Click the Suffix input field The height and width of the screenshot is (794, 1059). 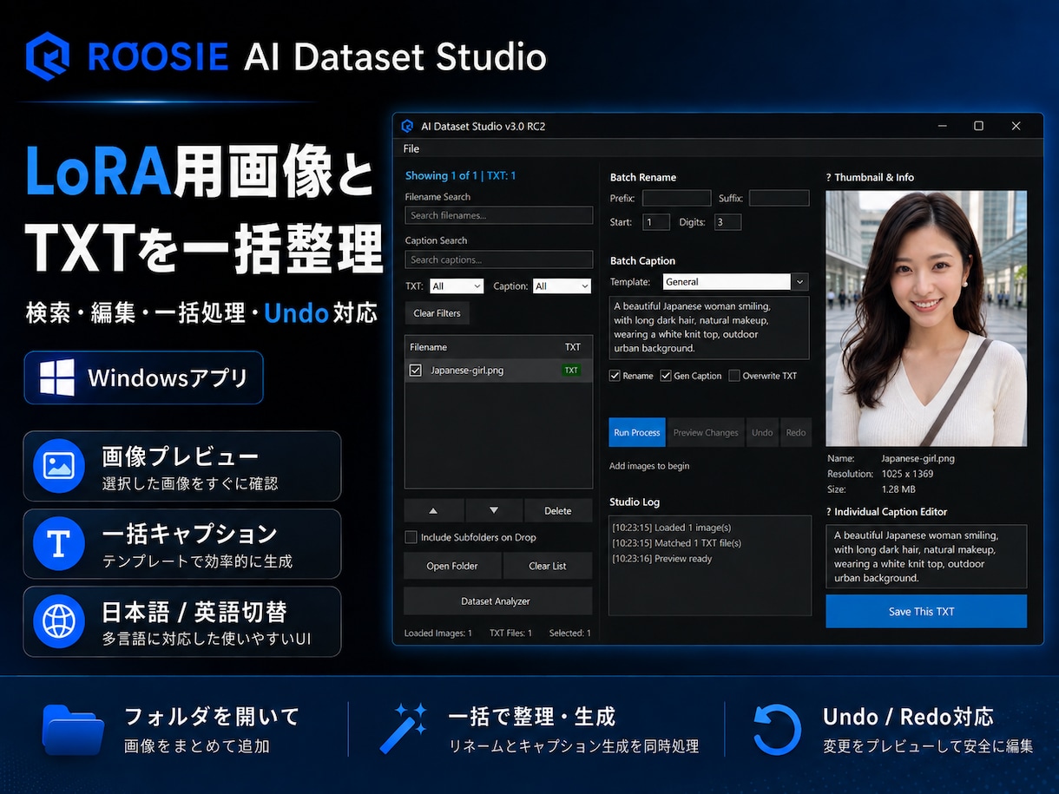tap(779, 199)
